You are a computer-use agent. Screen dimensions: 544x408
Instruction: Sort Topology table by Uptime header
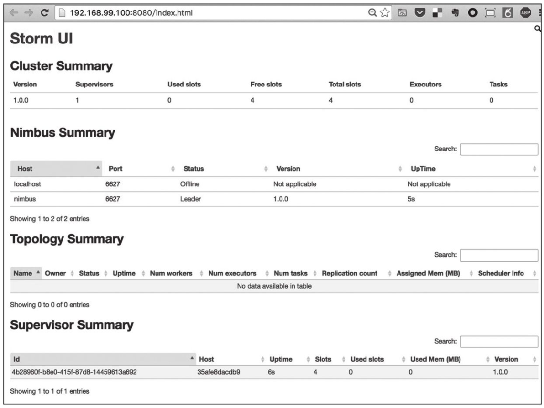(128, 273)
